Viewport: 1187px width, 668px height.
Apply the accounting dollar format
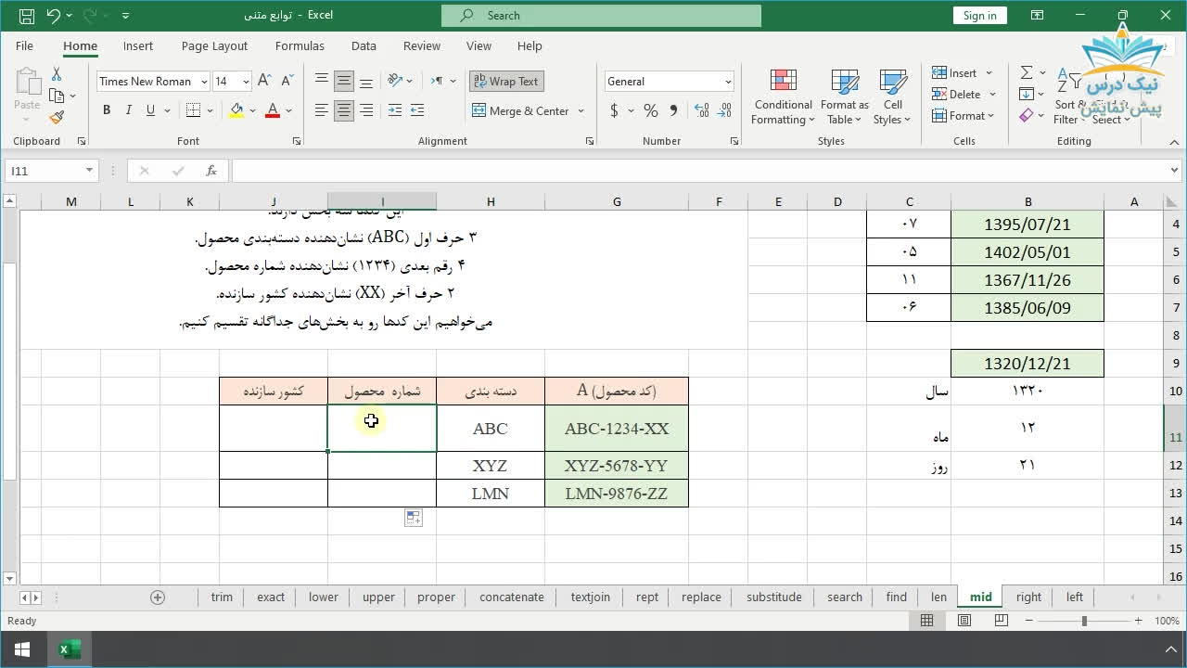(614, 110)
